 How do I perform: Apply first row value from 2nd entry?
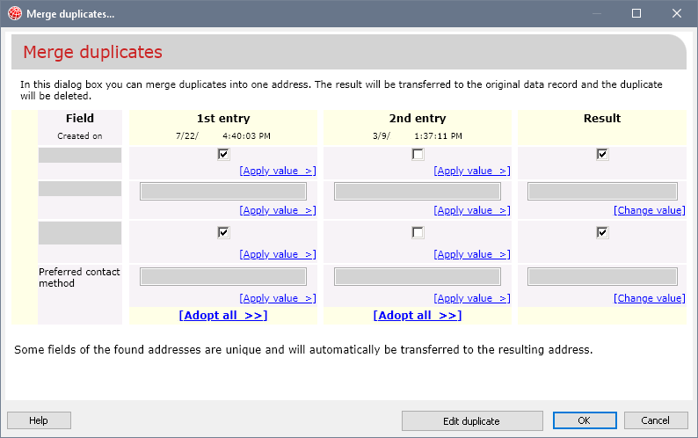click(471, 172)
